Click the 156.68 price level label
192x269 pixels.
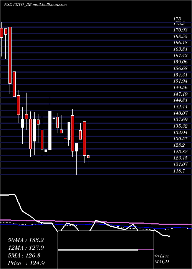pos(180,68)
